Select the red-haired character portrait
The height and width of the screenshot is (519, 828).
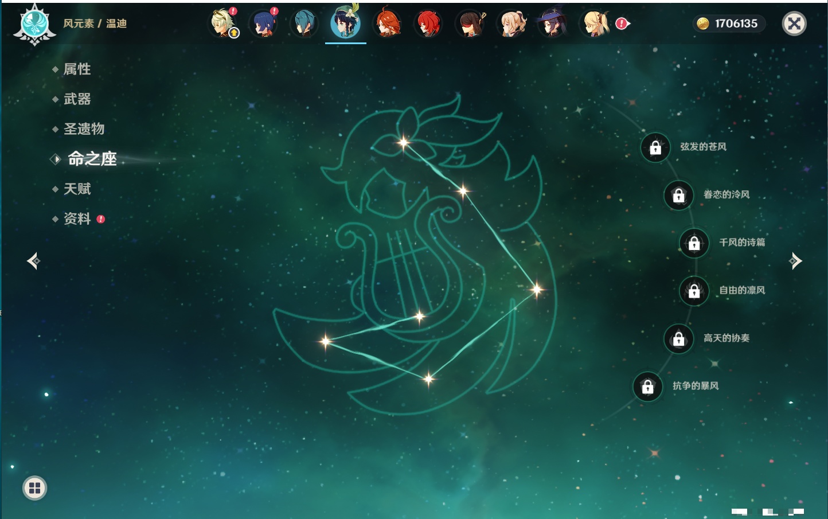pyautogui.click(x=428, y=24)
